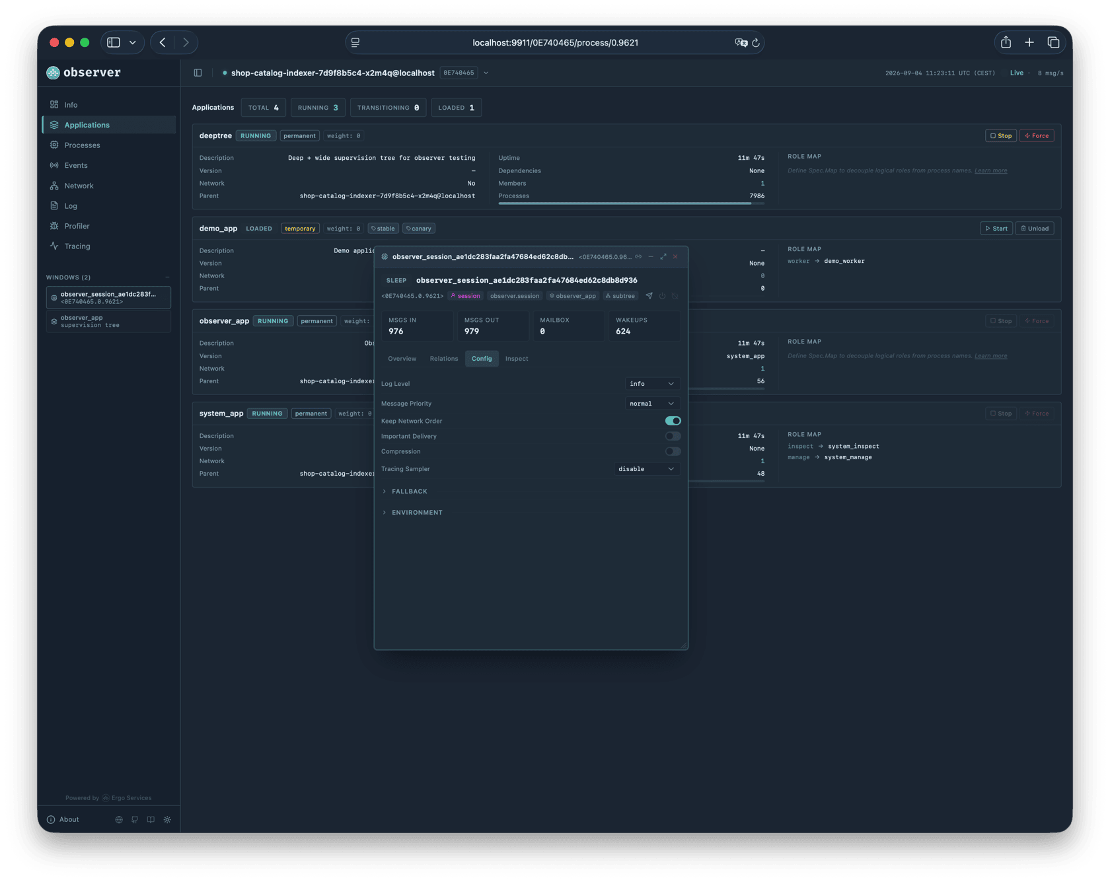Open Ergo Services link in sidebar footer
1110x882 pixels.
tap(127, 797)
